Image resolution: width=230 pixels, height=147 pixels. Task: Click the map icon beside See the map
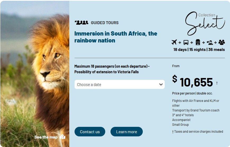pos(62,137)
